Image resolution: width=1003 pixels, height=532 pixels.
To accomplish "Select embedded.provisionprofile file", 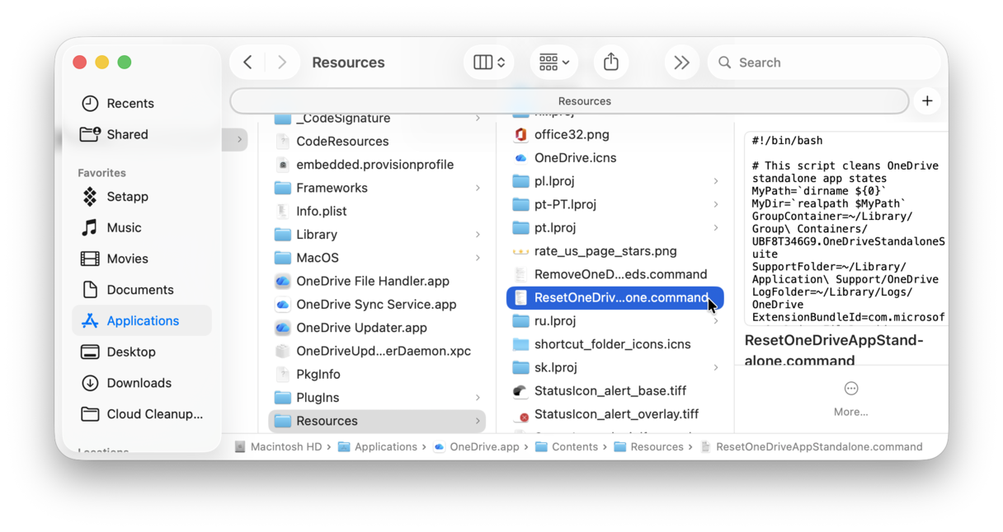I will pos(377,165).
